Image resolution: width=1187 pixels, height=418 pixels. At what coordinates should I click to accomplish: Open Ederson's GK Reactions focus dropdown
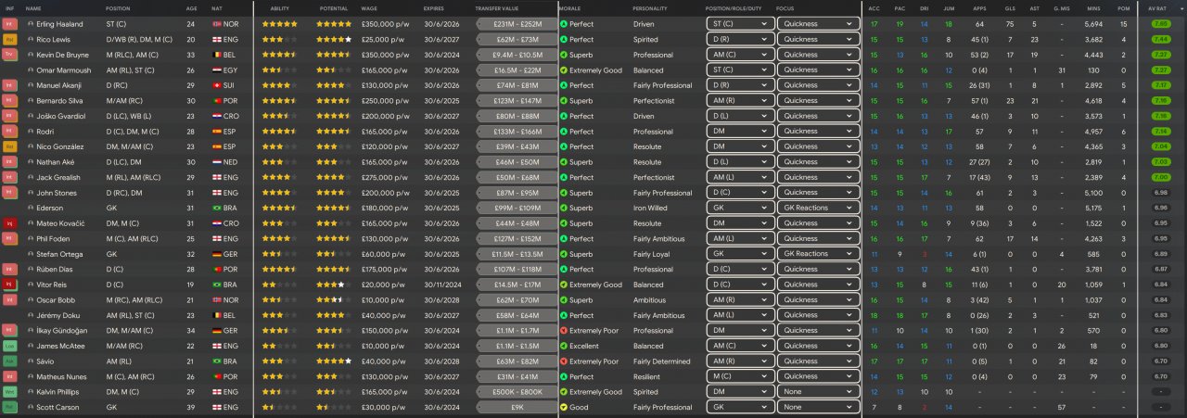pyautogui.click(x=819, y=208)
